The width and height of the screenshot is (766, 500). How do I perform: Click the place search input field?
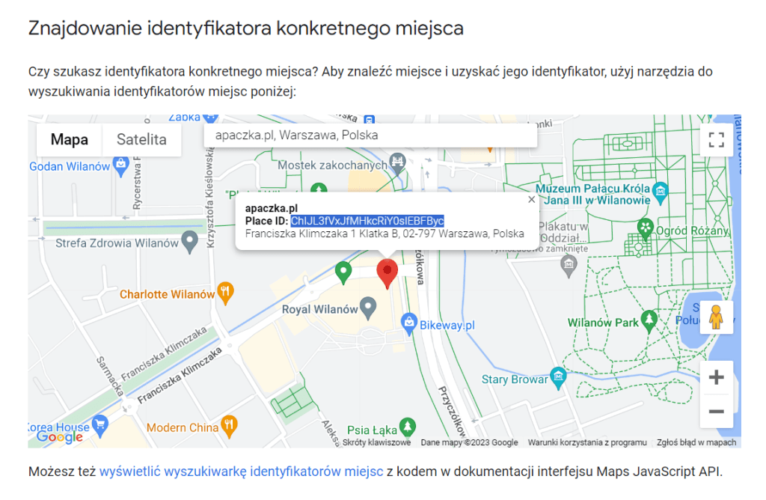point(370,135)
